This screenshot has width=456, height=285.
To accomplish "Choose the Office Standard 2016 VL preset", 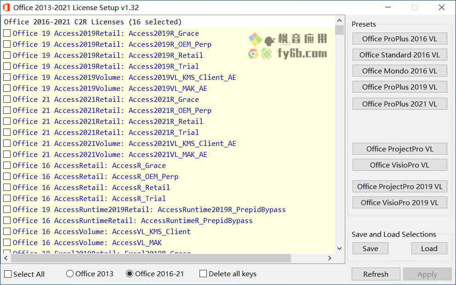I will pyautogui.click(x=399, y=55).
